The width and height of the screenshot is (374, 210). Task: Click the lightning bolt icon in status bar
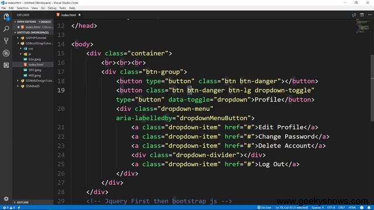coord(19,208)
